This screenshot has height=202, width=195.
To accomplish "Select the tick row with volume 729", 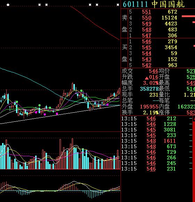I will click(157, 152).
